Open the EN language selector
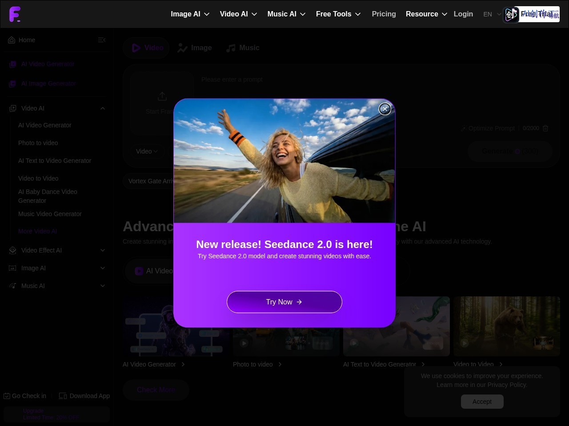The image size is (569, 426). [492, 14]
